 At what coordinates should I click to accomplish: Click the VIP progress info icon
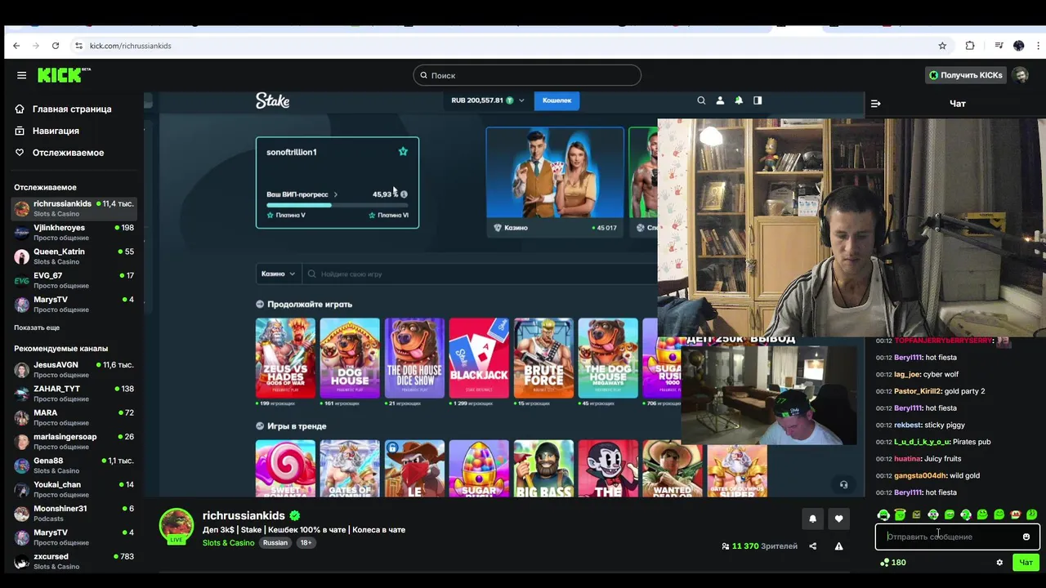point(404,194)
